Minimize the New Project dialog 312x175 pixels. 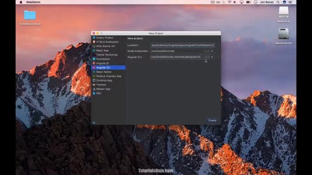[x=97, y=33]
